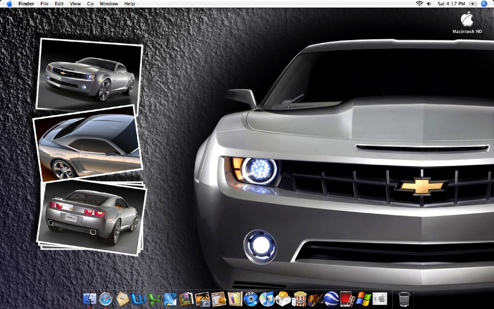This screenshot has width=494, height=309.
Task: Open Google Earth globe icon
Action: [x=332, y=299]
